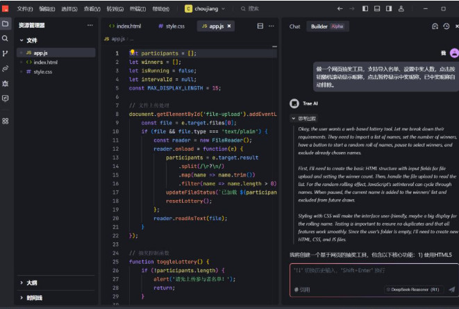Open the Search icon in activity bar

coord(5,38)
